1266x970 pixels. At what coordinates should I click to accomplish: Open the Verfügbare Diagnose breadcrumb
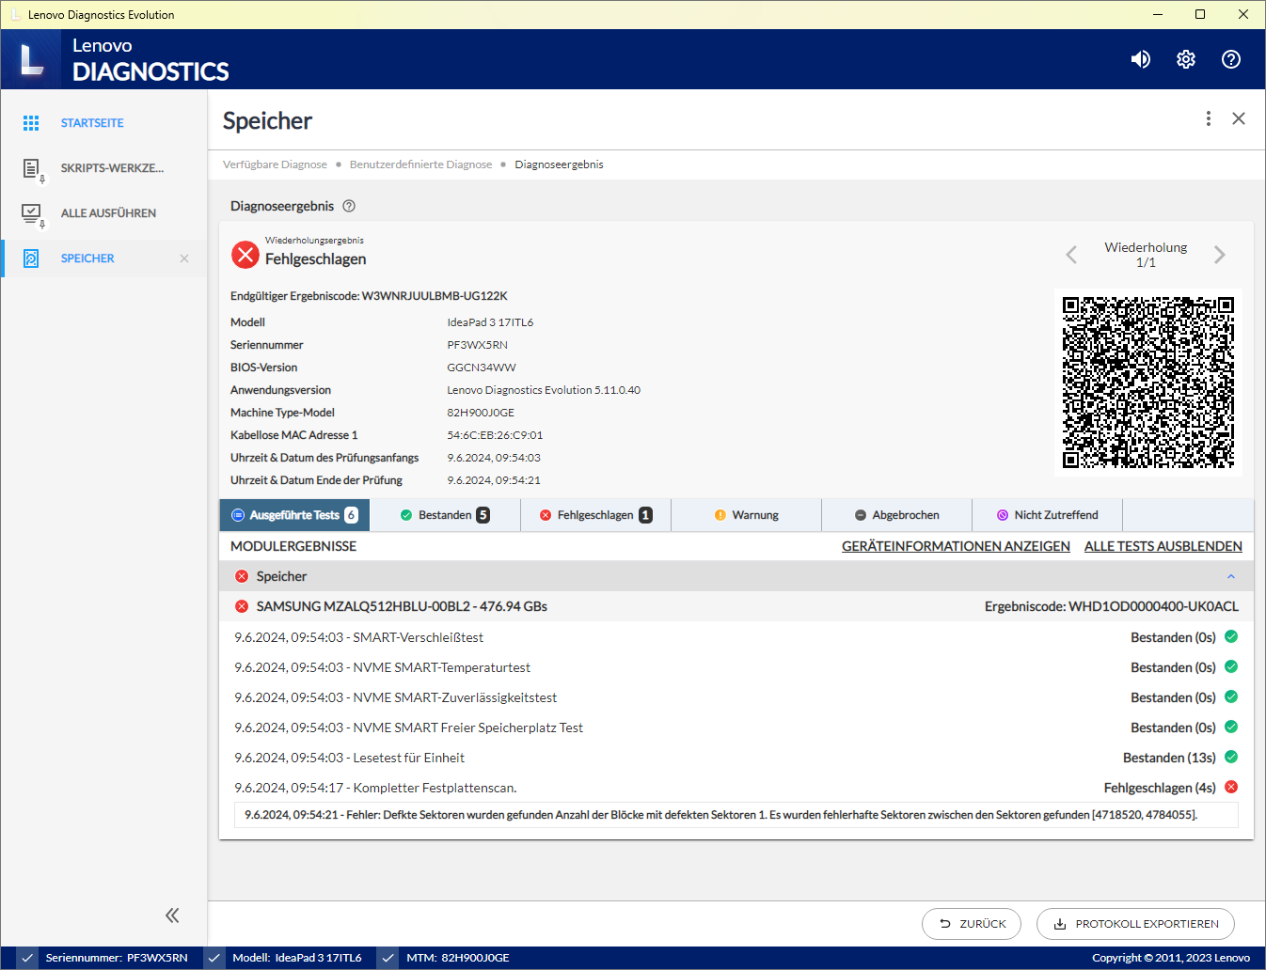tap(275, 164)
